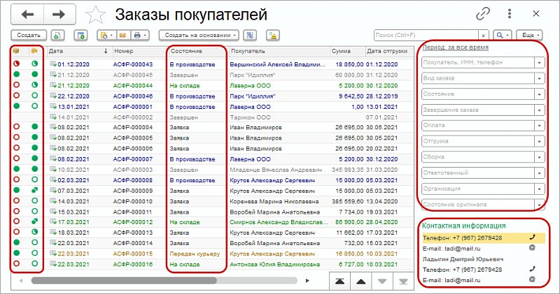Click the yellow highlighted toolbar icon
Image resolution: width=560 pixels, height=294 pixels.
pos(273,36)
